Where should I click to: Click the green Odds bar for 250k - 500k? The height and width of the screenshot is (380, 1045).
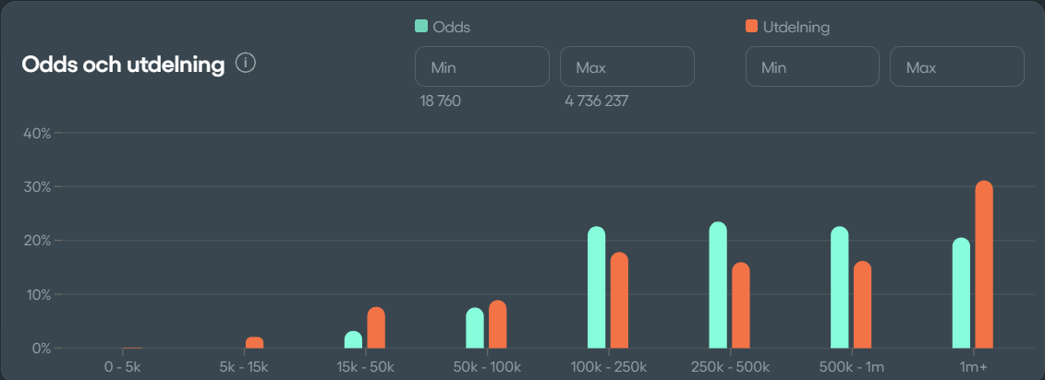click(x=718, y=286)
